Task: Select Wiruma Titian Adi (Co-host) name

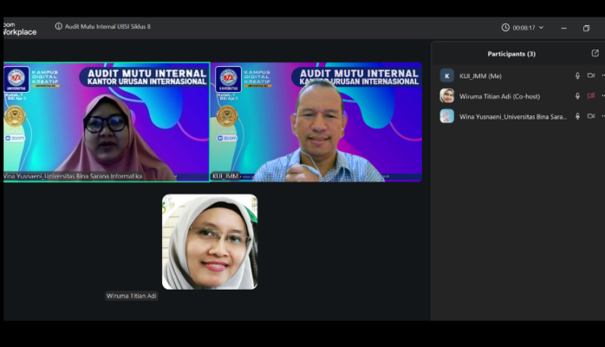Action: pos(499,97)
